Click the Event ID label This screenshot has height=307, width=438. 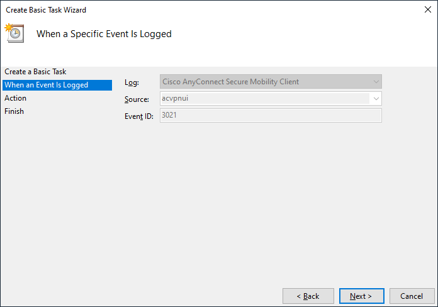139,116
